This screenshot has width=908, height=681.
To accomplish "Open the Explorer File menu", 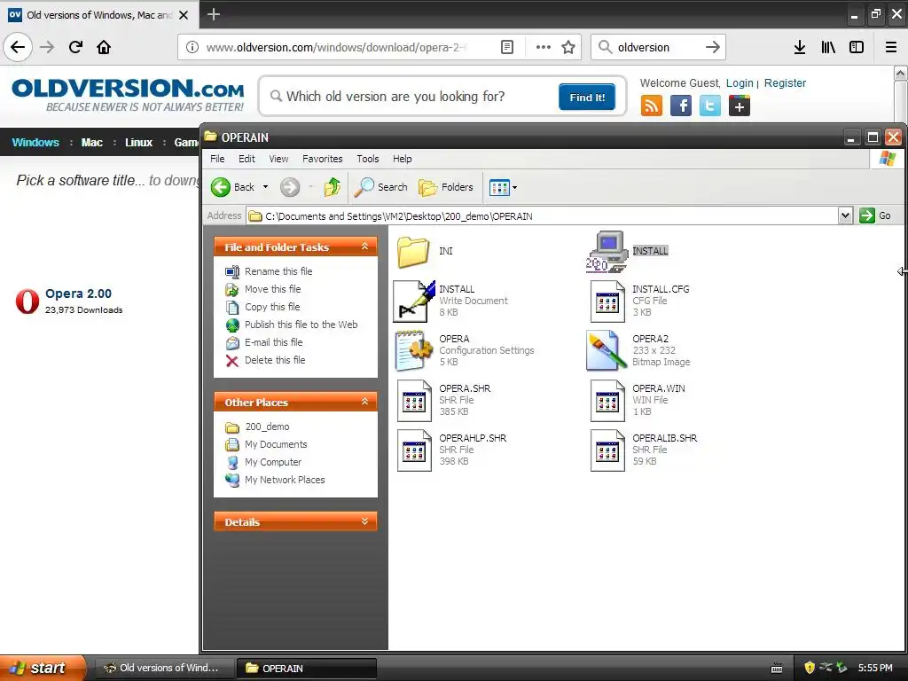I will click(217, 159).
